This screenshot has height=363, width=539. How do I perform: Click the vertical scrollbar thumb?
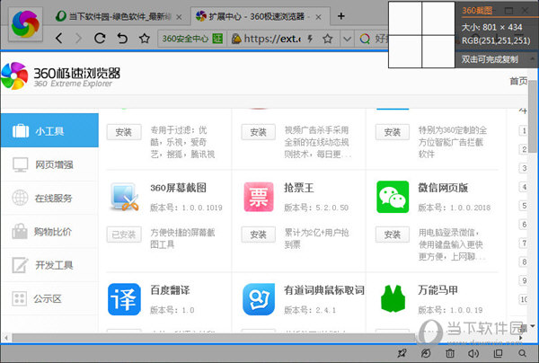[x=533, y=116]
